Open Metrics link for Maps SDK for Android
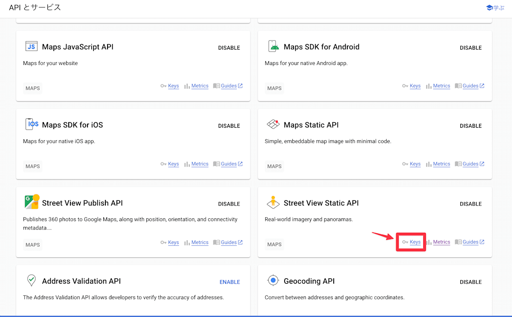 [442, 86]
